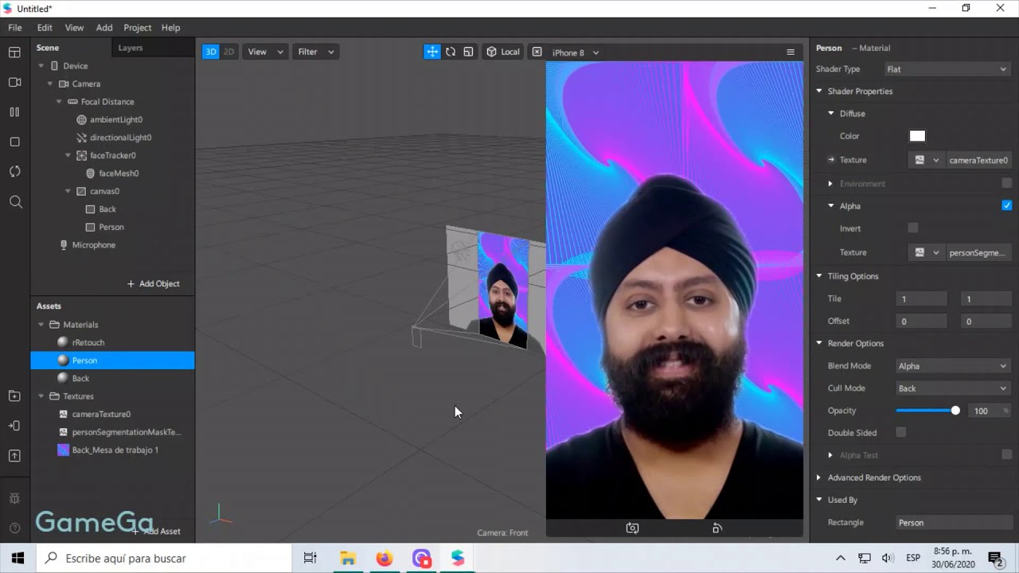The image size is (1019, 573).
Task: Open the View dropdown in viewport
Action: coord(265,52)
